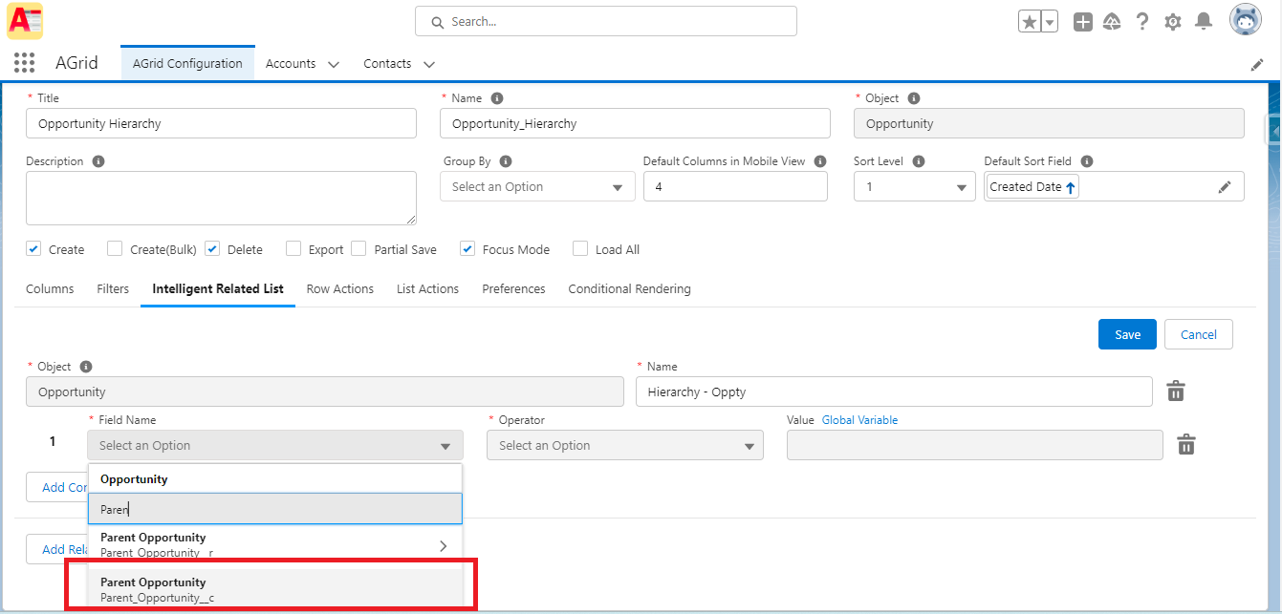Show info for Default Columns in Mobile View
Viewport: 1282px width, 614px height.
click(x=820, y=161)
